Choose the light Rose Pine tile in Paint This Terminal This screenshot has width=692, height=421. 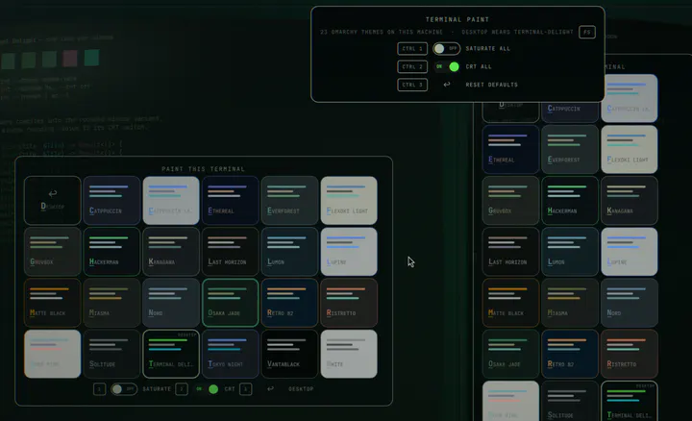tap(53, 354)
